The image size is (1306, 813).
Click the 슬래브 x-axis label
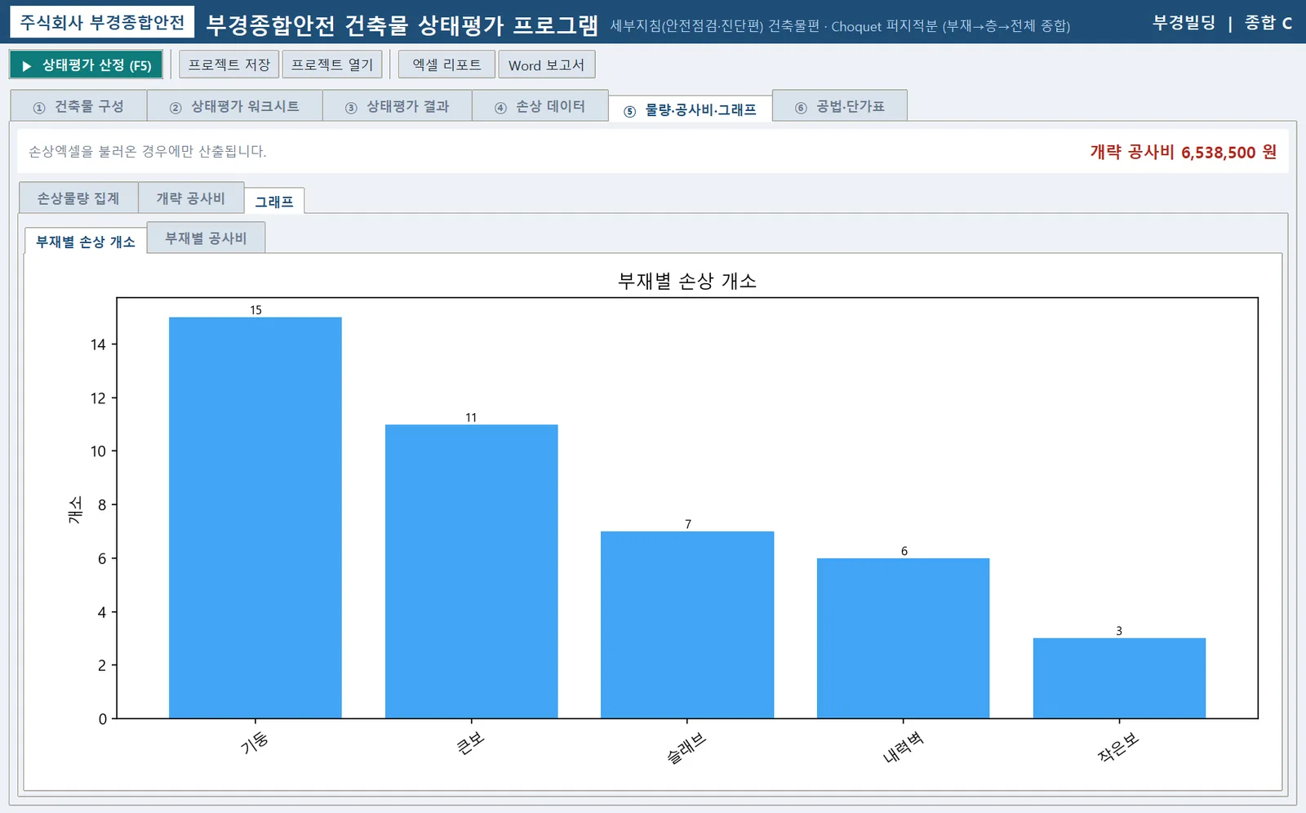(686, 749)
